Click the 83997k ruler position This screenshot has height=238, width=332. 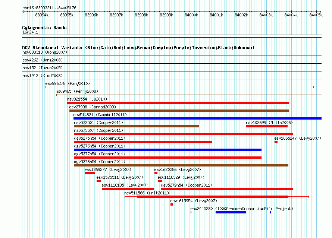pos(116,15)
